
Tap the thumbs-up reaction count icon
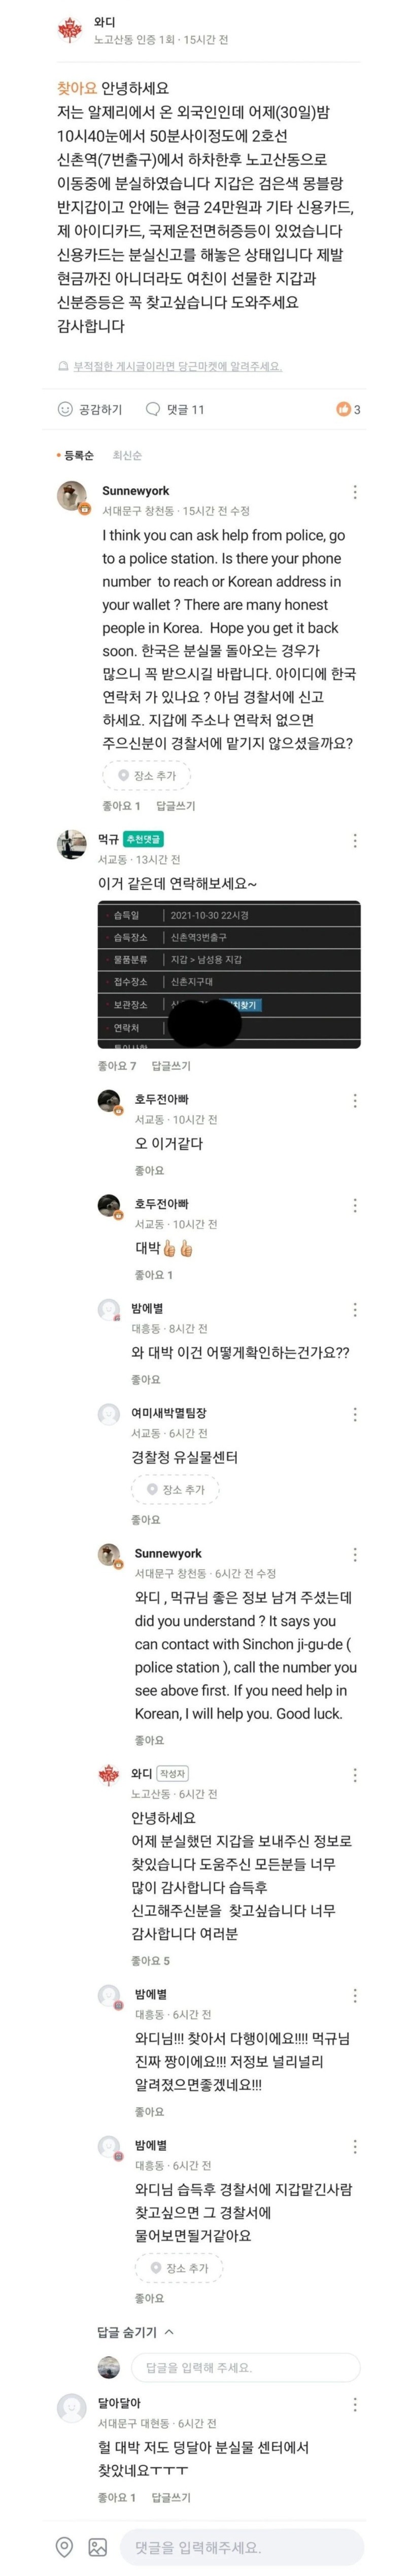[344, 409]
